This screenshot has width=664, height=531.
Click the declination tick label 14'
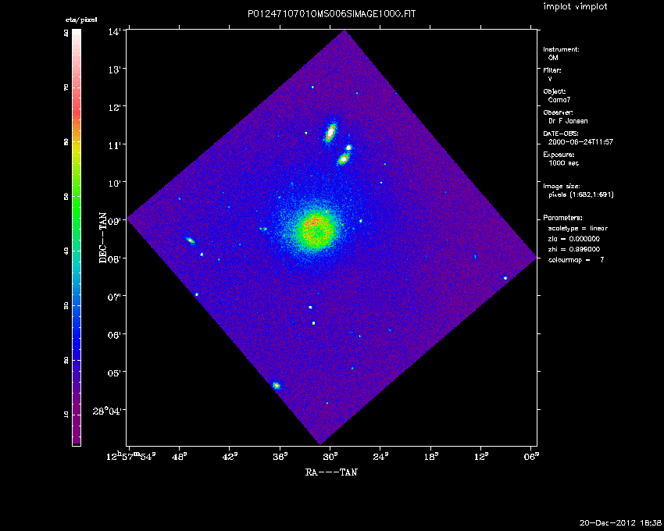click(114, 31)
